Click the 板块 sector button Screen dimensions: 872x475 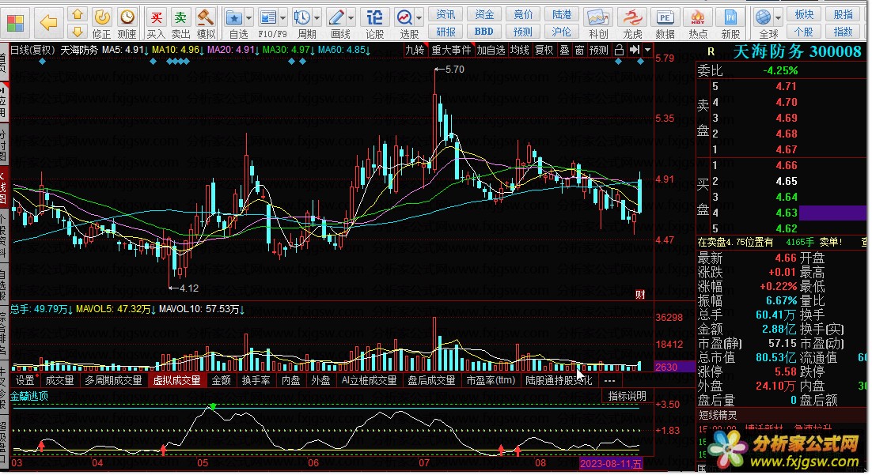[x=804, y=14]
